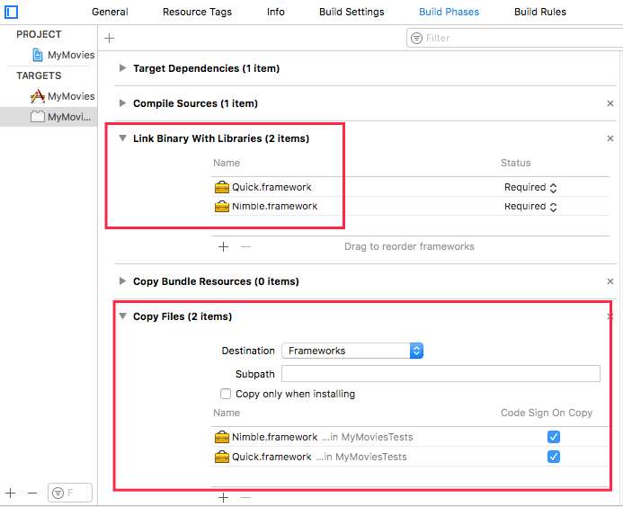Click Code Sign On Copy column header
The width and height of the screenshot is (623, 507).
click(547, 413)
